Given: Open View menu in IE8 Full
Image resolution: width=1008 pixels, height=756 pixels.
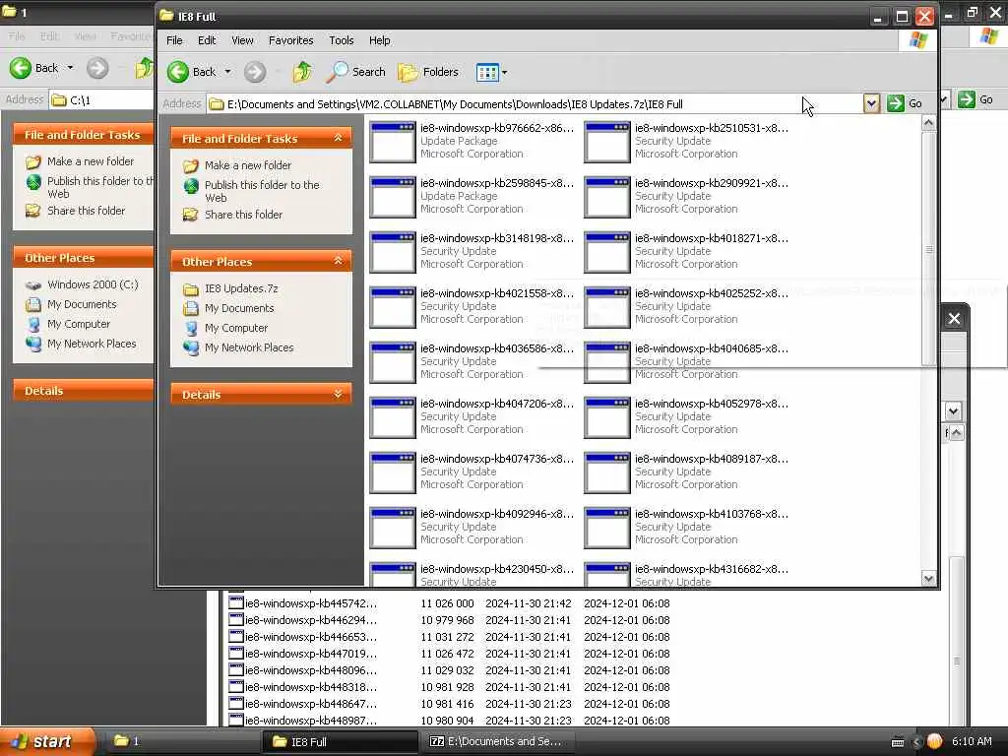Looking at the screenshot, I should 242,40.
